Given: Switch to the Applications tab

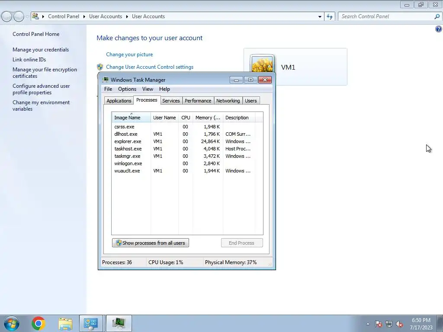Looking at the screenshot, I should coord(119,101).
